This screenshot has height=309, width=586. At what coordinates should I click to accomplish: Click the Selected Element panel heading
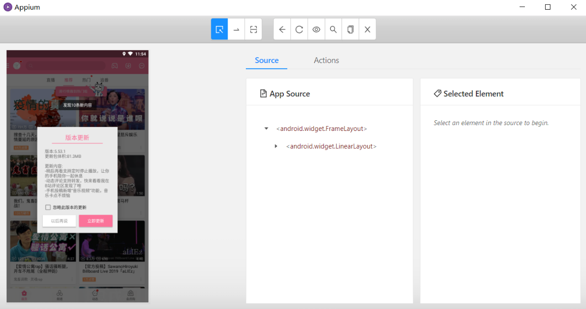pyautogui.click(x=469, y=94)
